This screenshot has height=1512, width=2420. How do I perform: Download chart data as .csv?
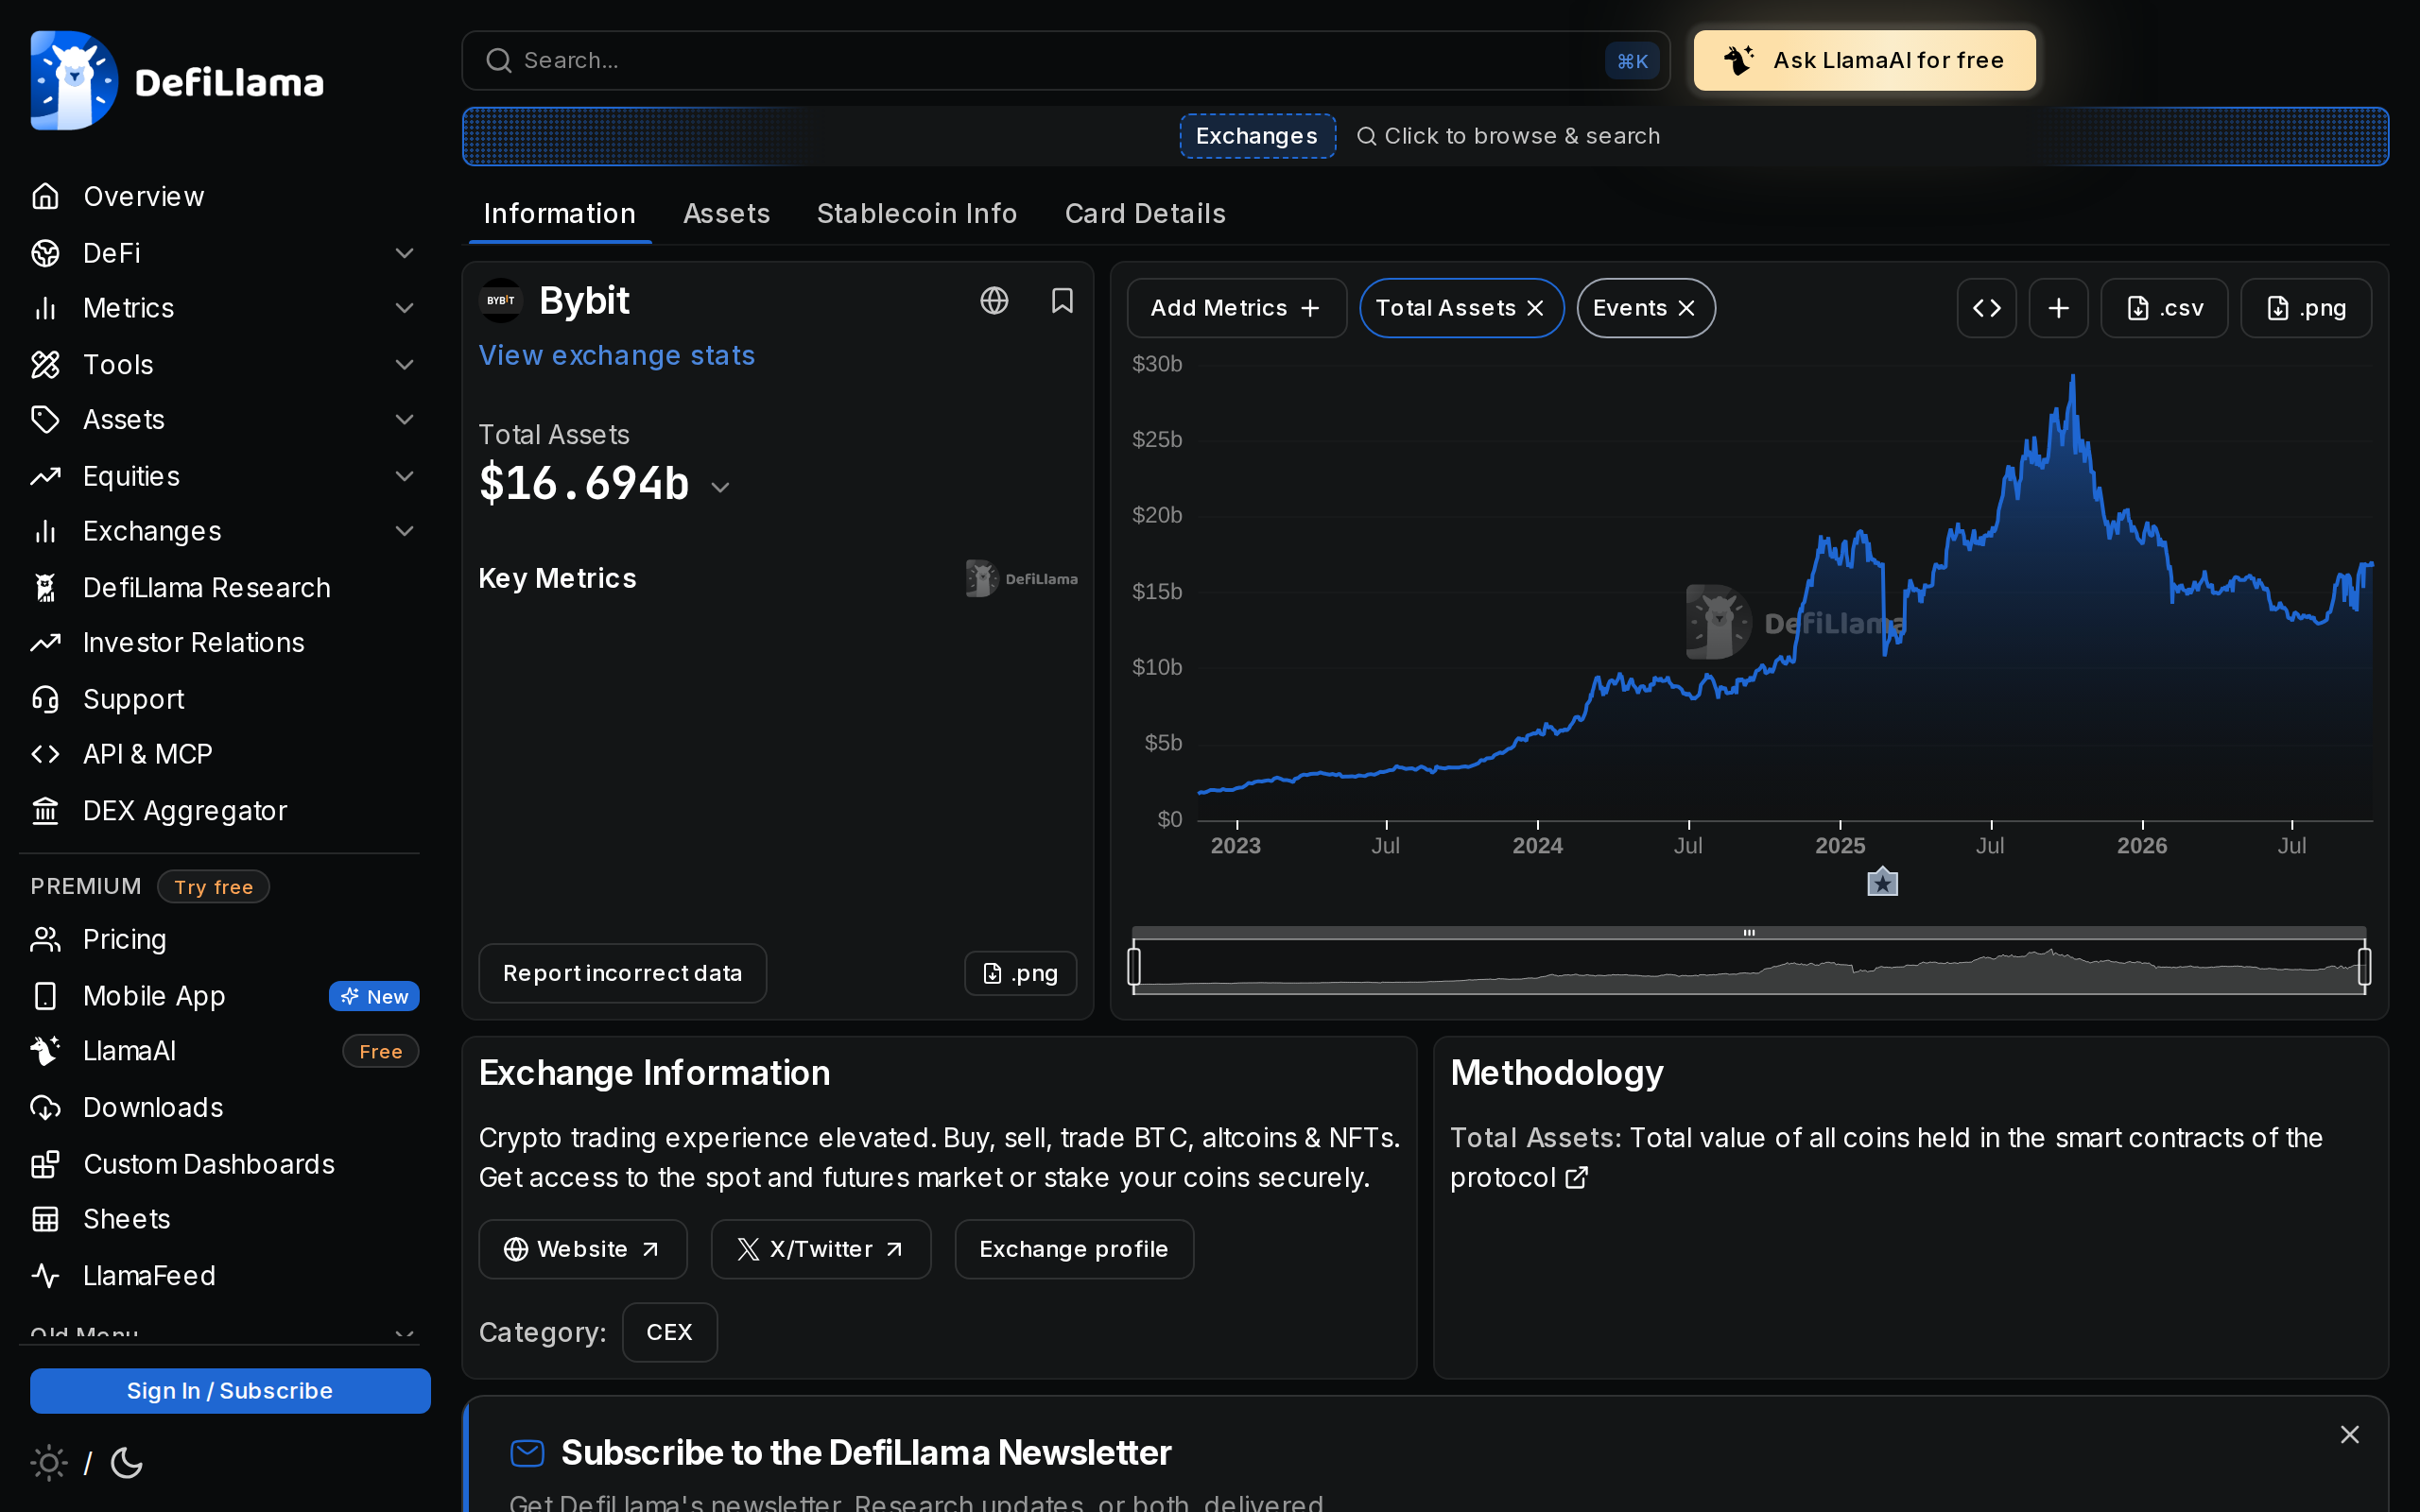[x=2164, y=308]
